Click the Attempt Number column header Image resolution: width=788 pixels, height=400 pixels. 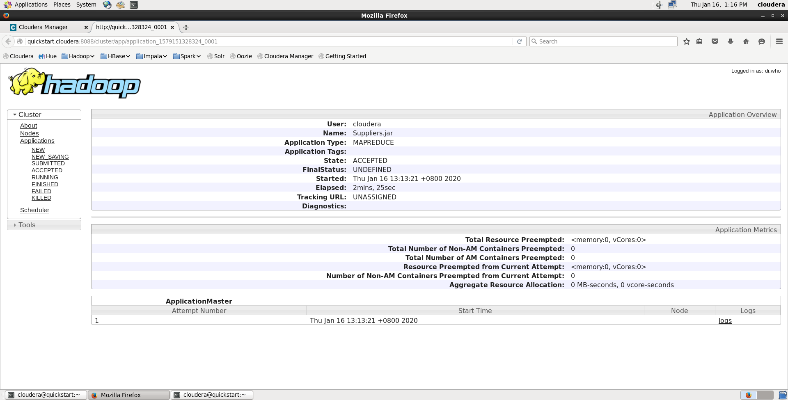pos(199,311)
